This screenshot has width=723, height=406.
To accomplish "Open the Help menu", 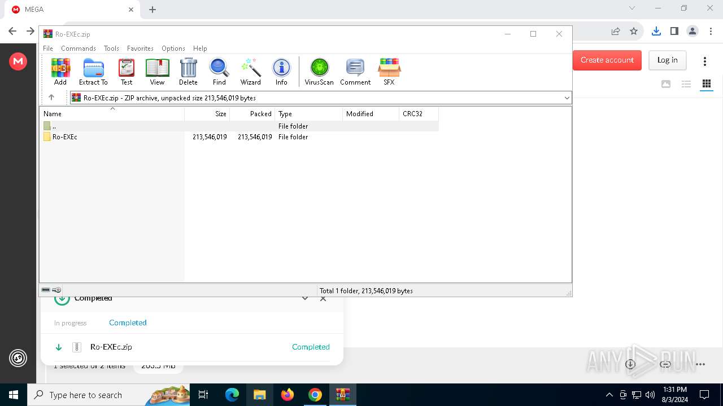I will click(200, 48).
